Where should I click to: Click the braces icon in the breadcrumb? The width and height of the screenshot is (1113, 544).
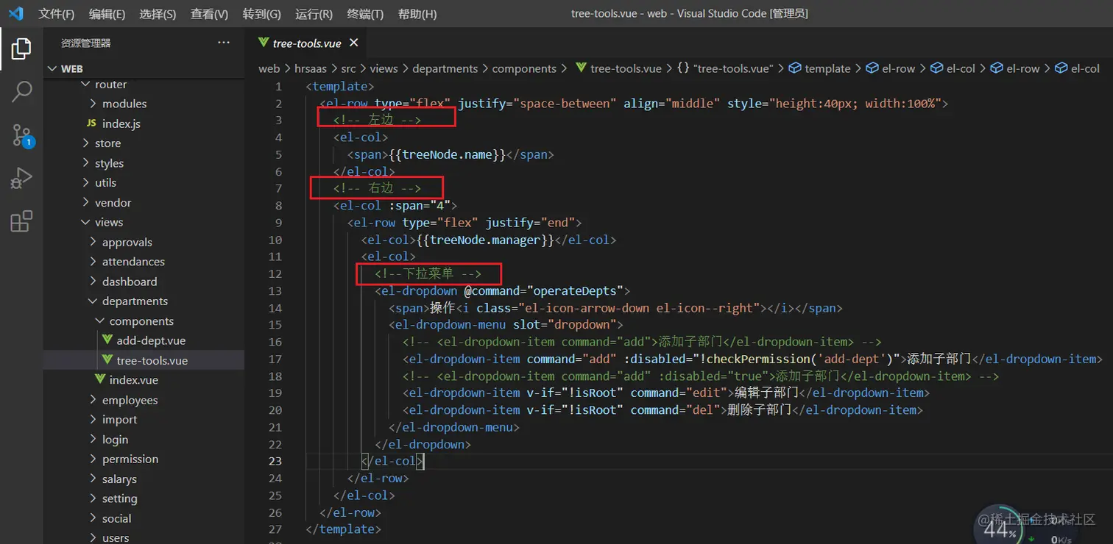[682, 68]
